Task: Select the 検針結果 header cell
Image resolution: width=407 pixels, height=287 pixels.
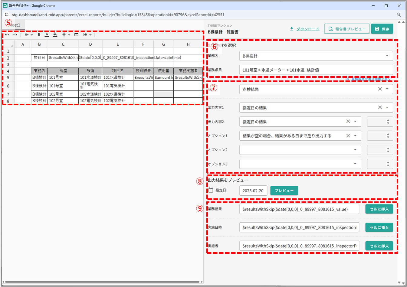Action: (x=143, y=71)
